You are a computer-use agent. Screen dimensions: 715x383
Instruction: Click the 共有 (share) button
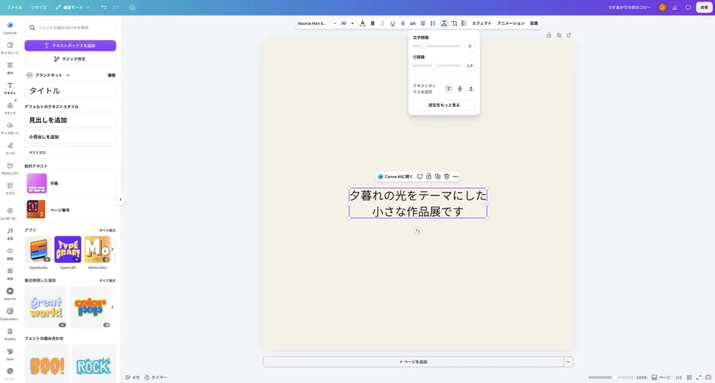pos(704,7)
